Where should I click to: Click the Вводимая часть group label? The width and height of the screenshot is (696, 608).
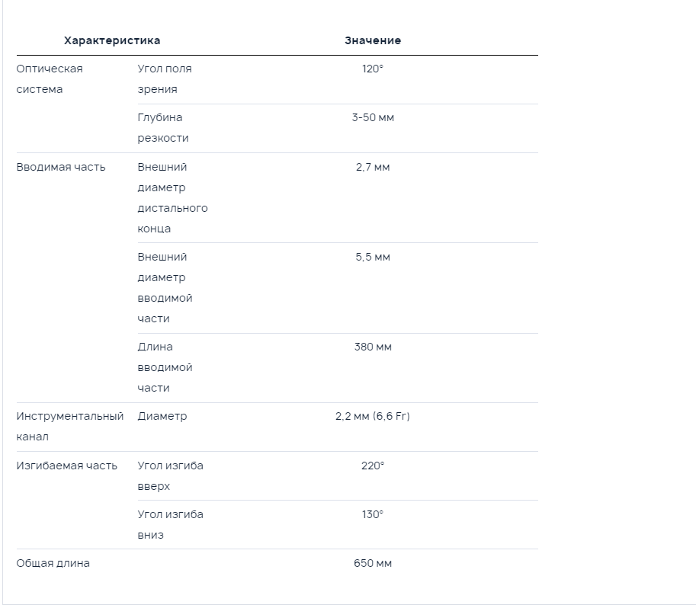point(61,168)
